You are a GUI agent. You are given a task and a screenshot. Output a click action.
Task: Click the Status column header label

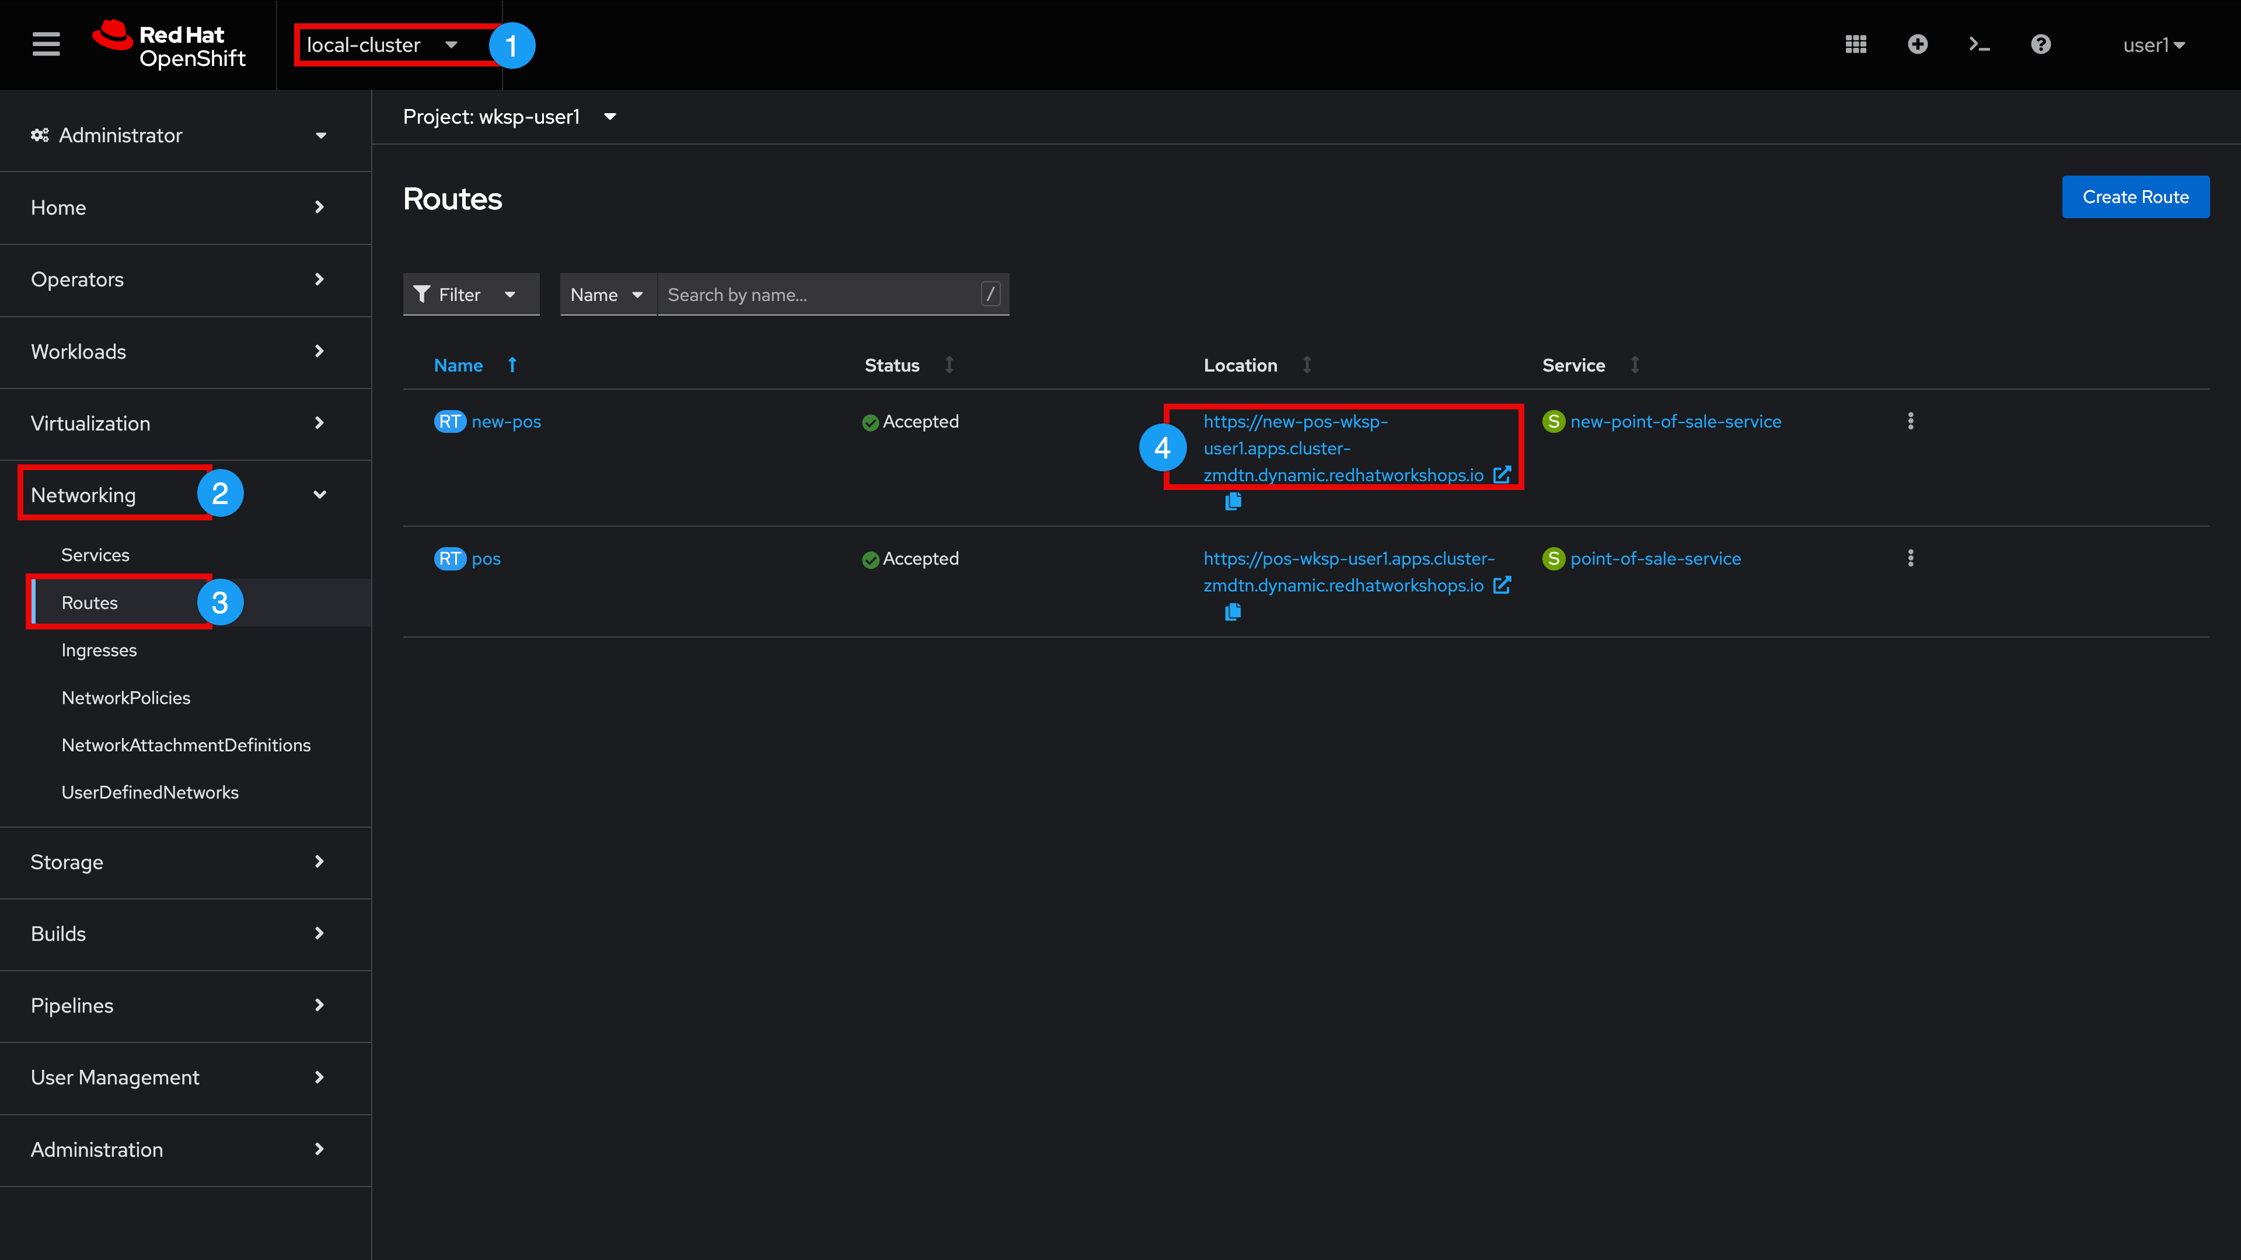(892, 365)
